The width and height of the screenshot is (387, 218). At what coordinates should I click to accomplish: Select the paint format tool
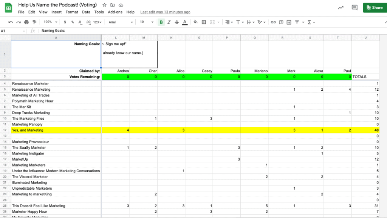(x=35, y=22)
